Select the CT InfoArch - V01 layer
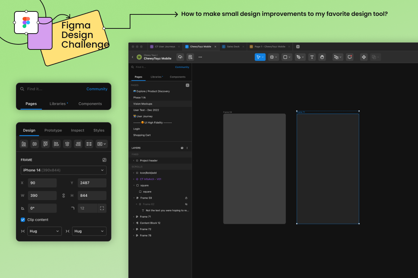The width and height of the screenshot is (418, 278). tap(160, 179)
